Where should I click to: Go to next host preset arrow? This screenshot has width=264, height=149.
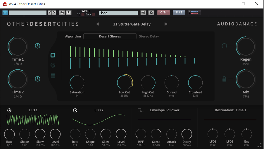[x=54, y=13]
